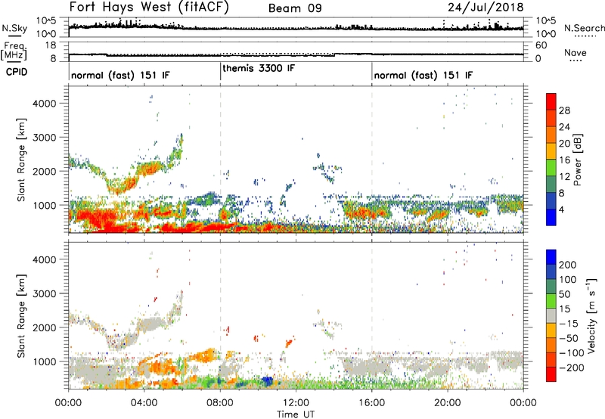The width and height of the screenshot is (605, 419).
Task: Select the 'N.Search' legend label
Action: (x=584, y=28)
